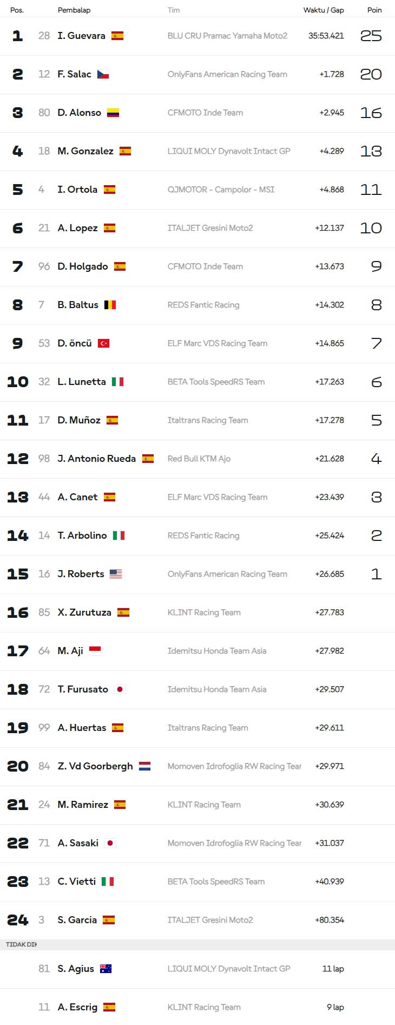Click the Poin column header
Screen dimensions: 395x1025
(x=374, y=10)
